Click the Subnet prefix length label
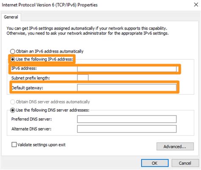 [31, 78]
